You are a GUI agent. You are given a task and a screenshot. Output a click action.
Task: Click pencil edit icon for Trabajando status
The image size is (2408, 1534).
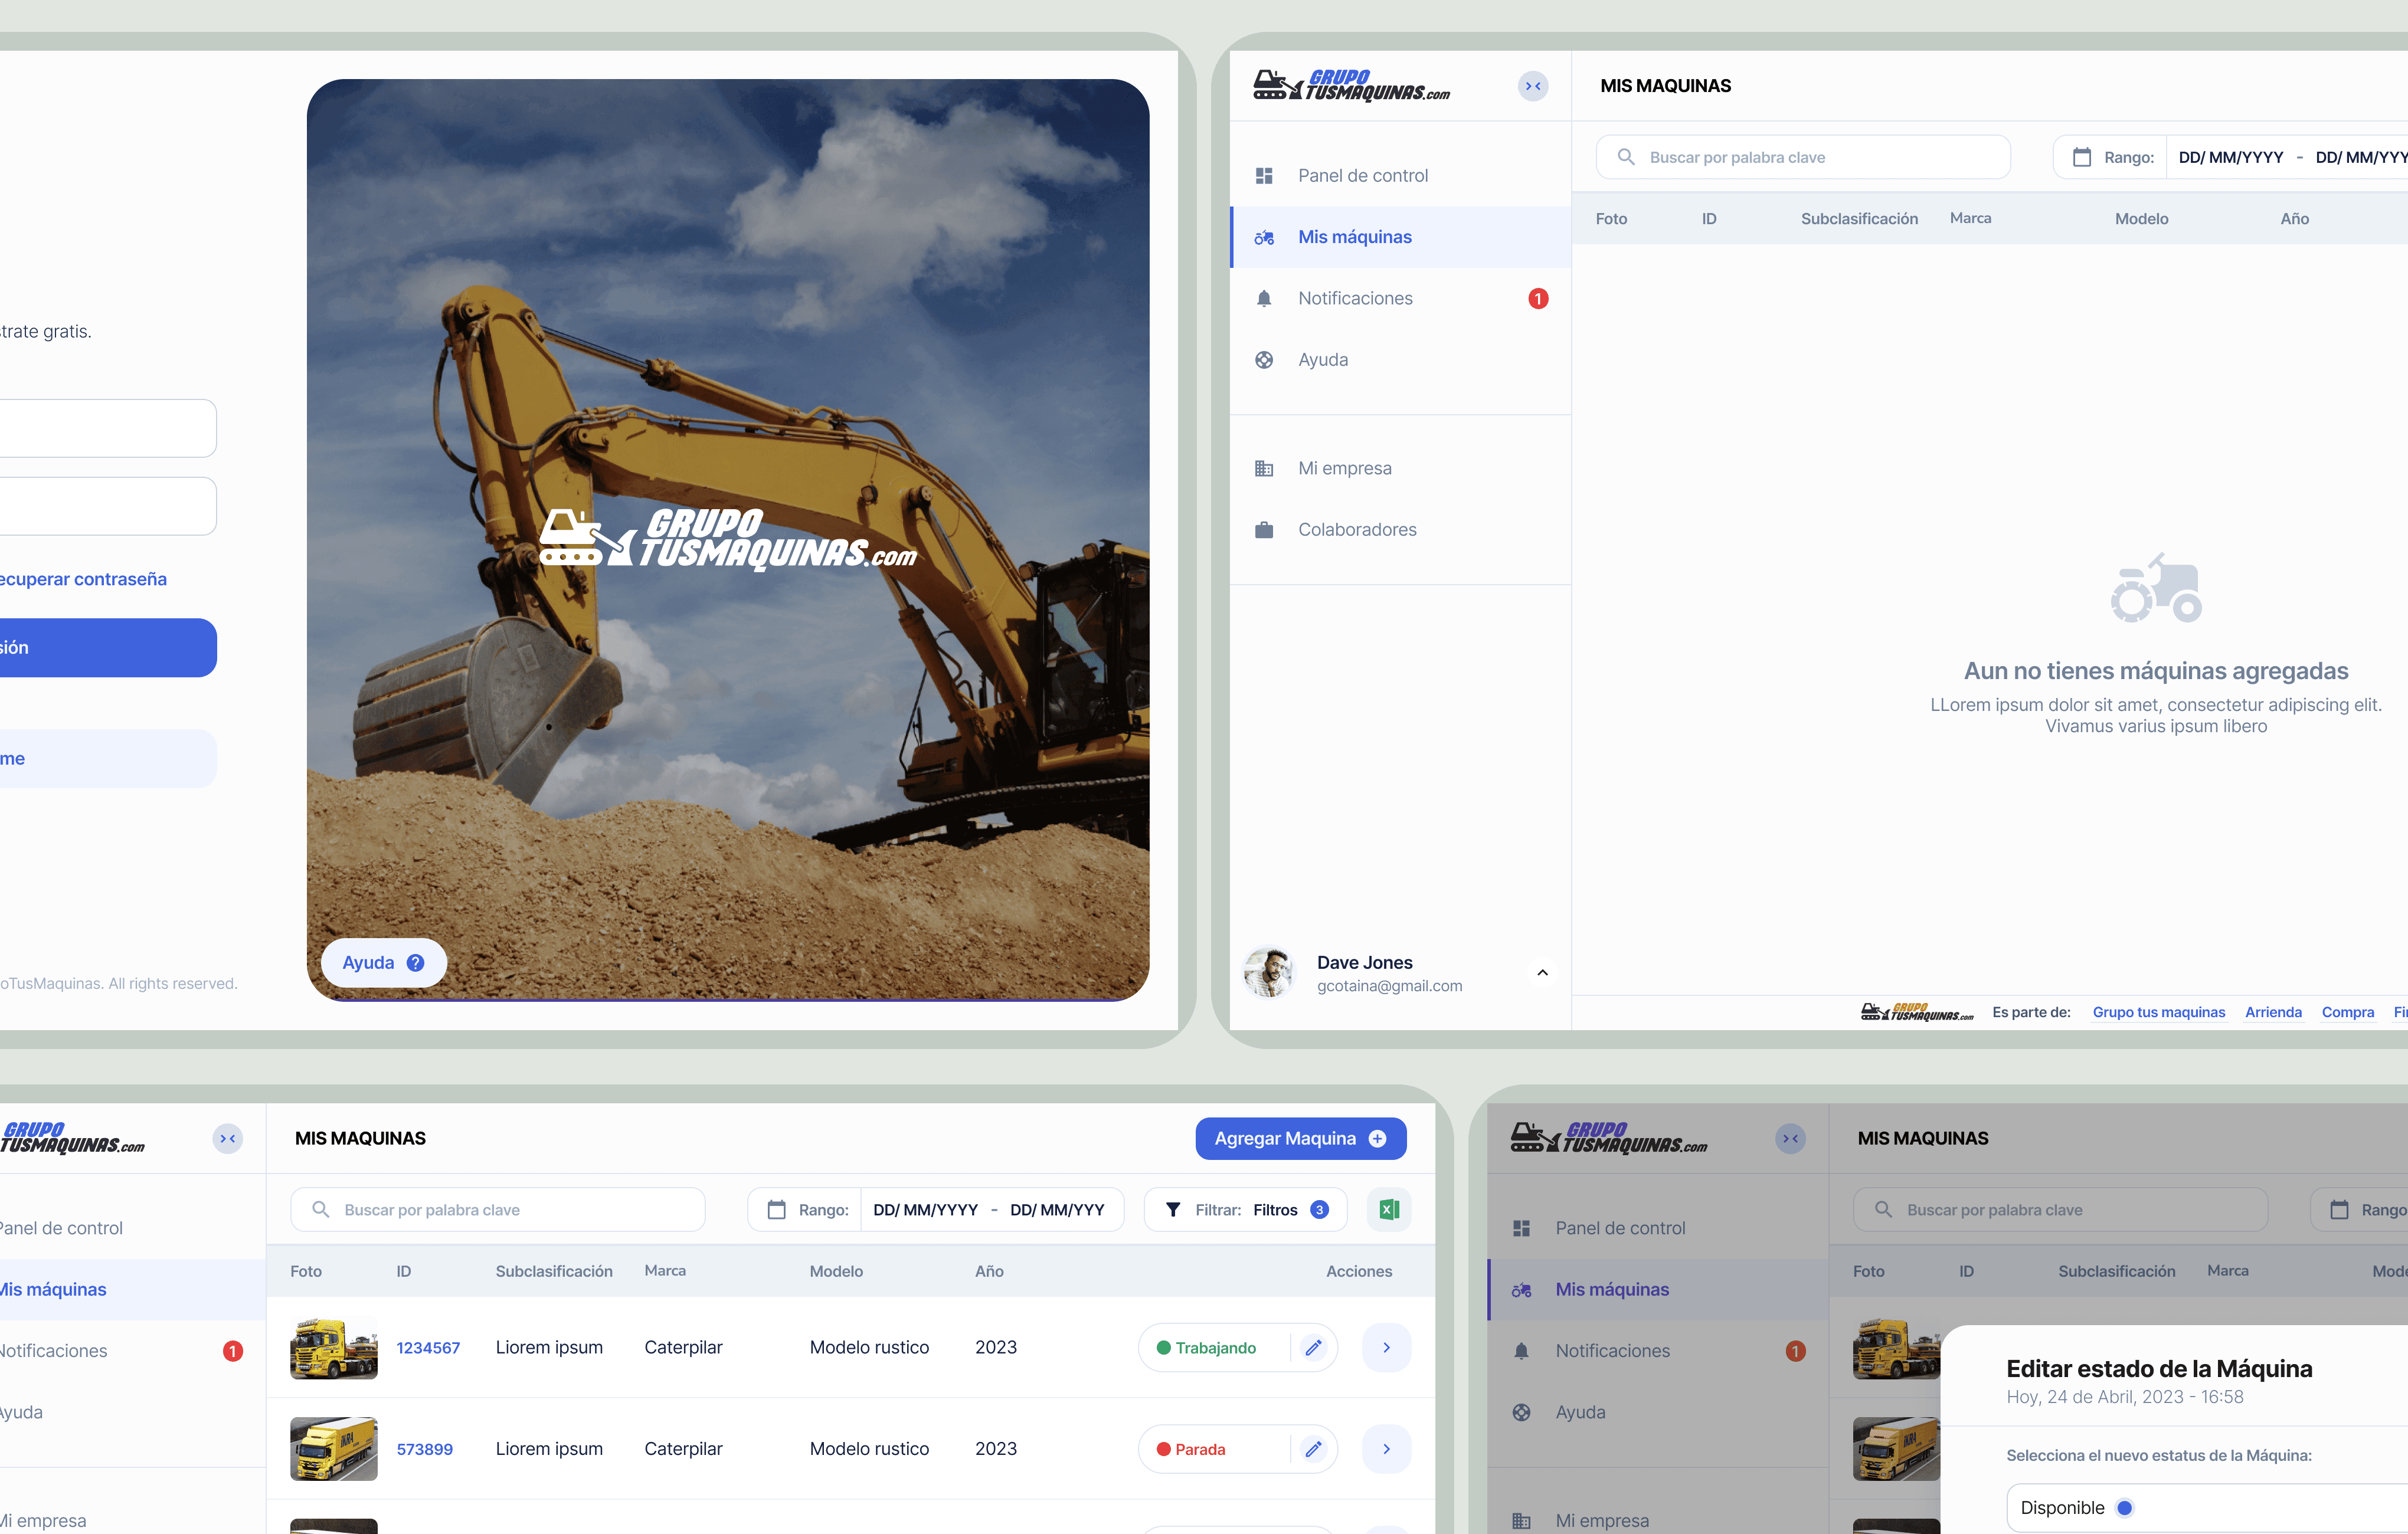[1313, 1347]
